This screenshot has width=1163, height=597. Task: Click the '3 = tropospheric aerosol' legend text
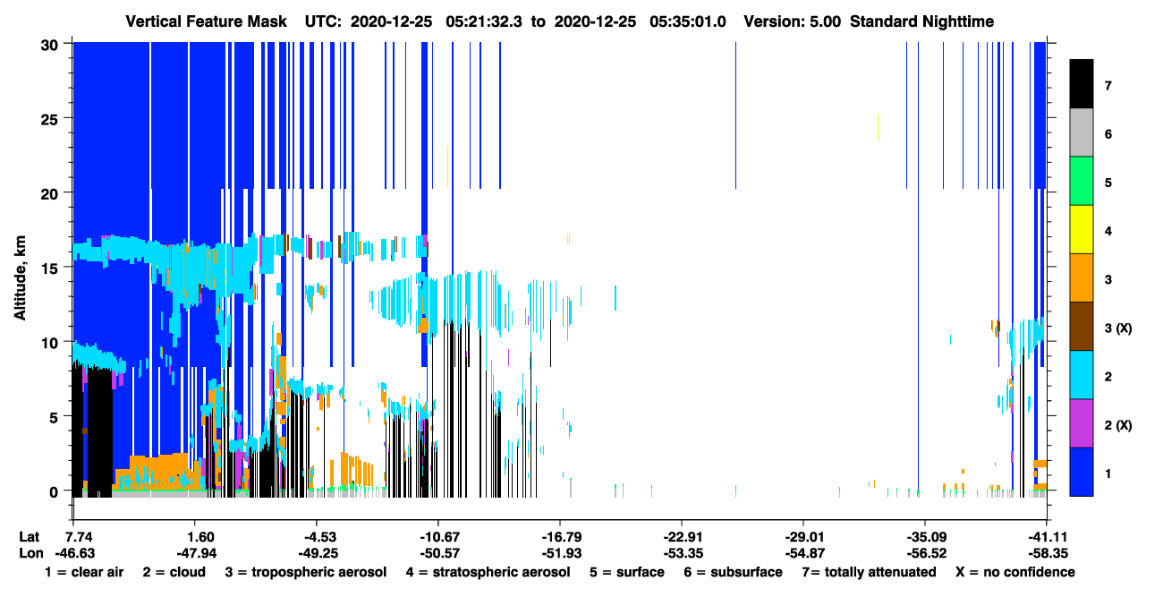pyautogui.click(x=305, y=572)
